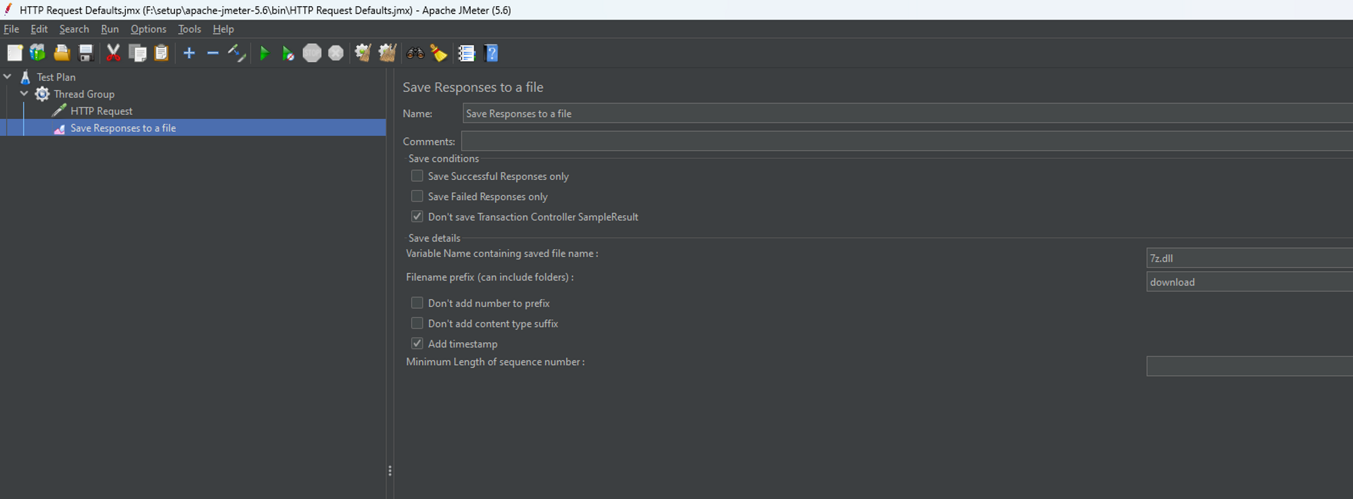
Task: Reset search with eraser brush icon
Action: pos(439,53)
